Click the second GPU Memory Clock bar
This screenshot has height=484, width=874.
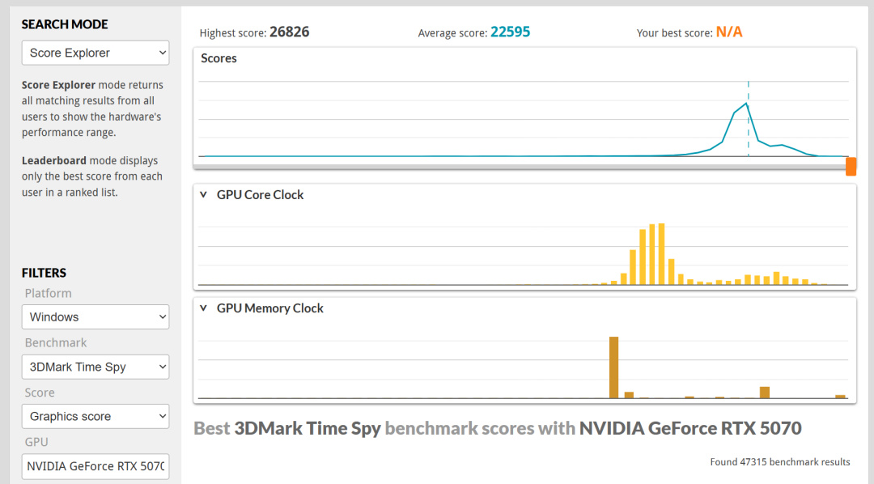pyautogui.click(x=629, y=395)
